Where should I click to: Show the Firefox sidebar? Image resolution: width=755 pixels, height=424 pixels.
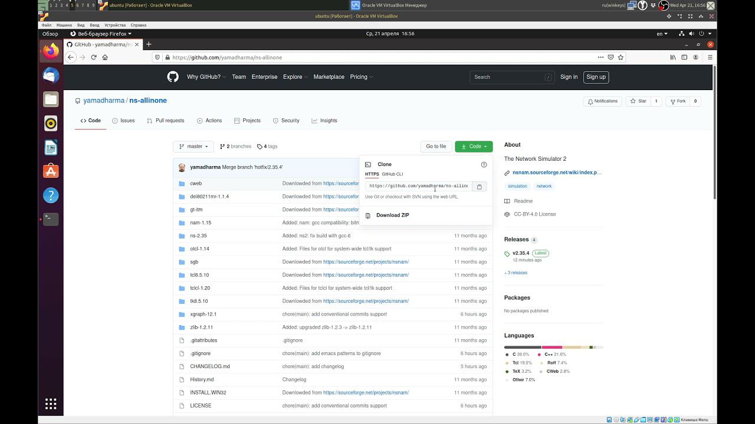click(x=684, y=57)
